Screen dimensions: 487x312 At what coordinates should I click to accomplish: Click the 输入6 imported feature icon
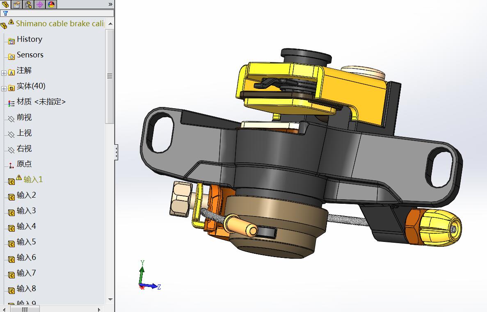[x=11, y=259]
